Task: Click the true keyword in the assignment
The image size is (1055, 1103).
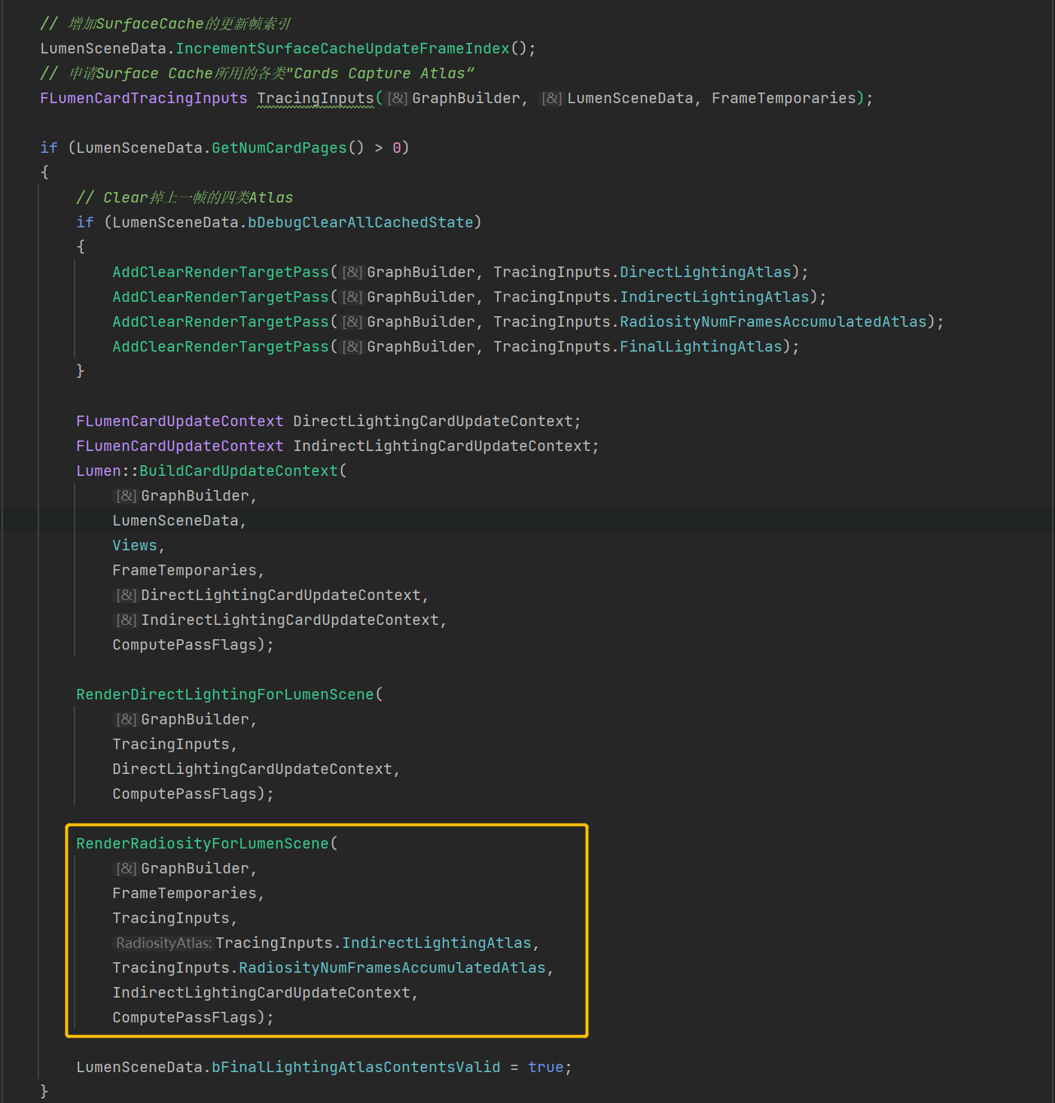Action: pos(545,1068)
